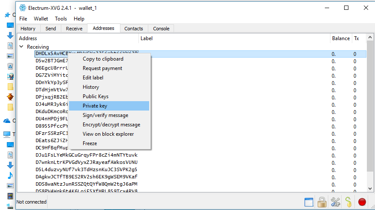Click the padlock password icon
This screenshot has width=375, height=210.
322,202
